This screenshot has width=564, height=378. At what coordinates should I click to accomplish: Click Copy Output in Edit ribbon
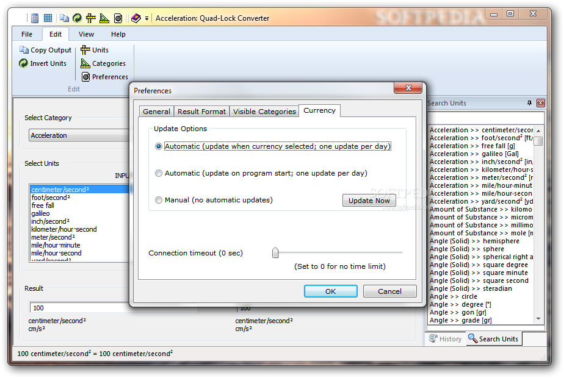pos(46,50)
